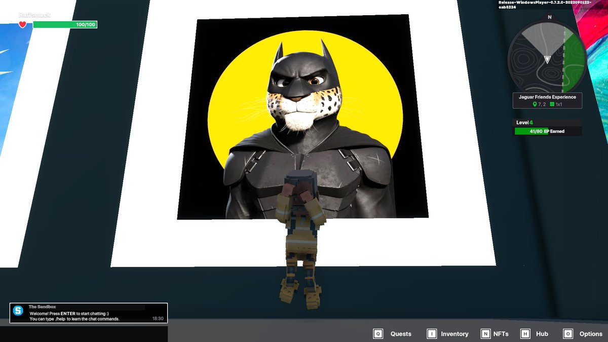Click the Welcome chat message text

(x=74, y=316)
